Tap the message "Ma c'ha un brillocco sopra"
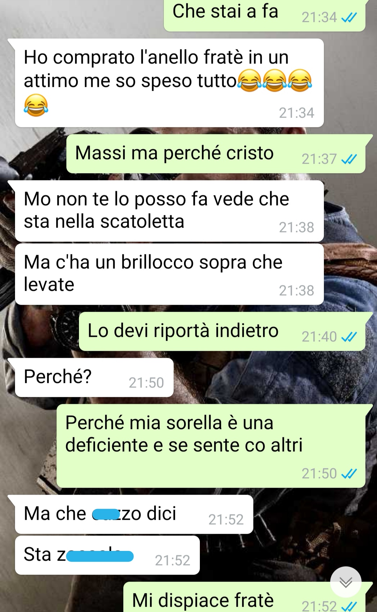The width and height of the screenshot is (377, 612). pyautogui.click(x=169, y=274)
